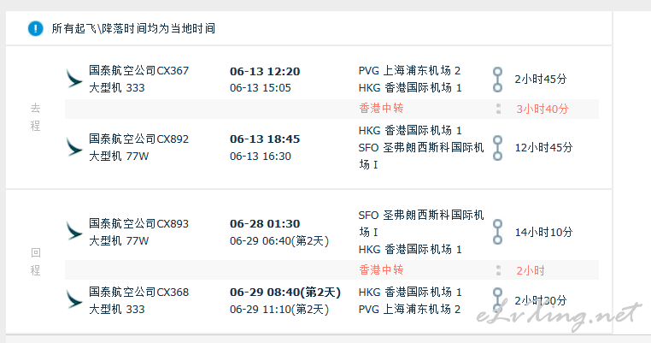Select the 去程 outbound section label

coord(35,117)
